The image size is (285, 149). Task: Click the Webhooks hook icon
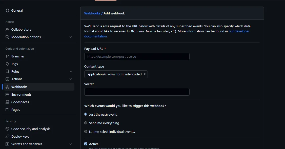click(x=7, y=87)
